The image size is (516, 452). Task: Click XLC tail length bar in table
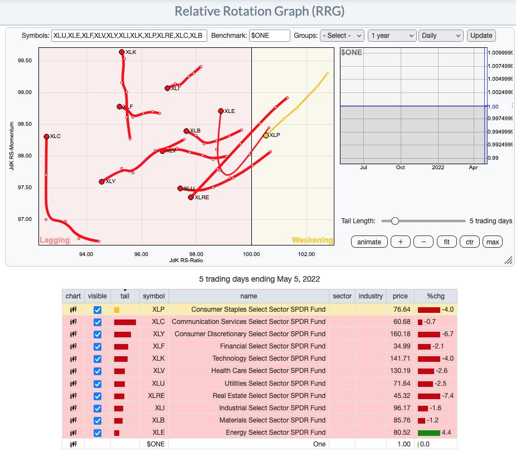pos(125,322)
